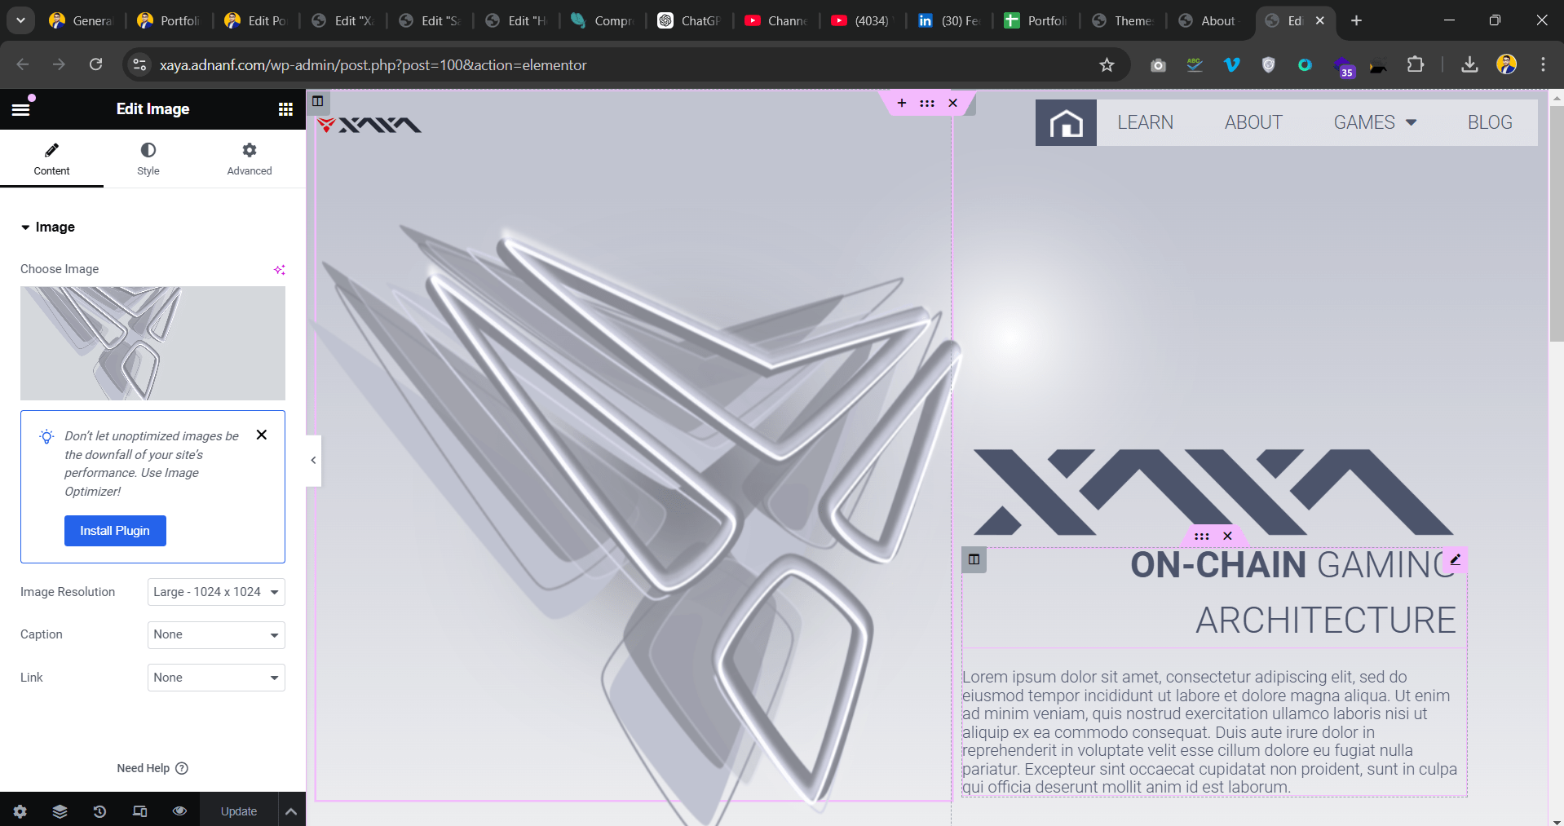Image resolution: width=1564 pixels, height=826 pixels.
Task: Open the Elementor hamburger menu
Action: (20, 109)
